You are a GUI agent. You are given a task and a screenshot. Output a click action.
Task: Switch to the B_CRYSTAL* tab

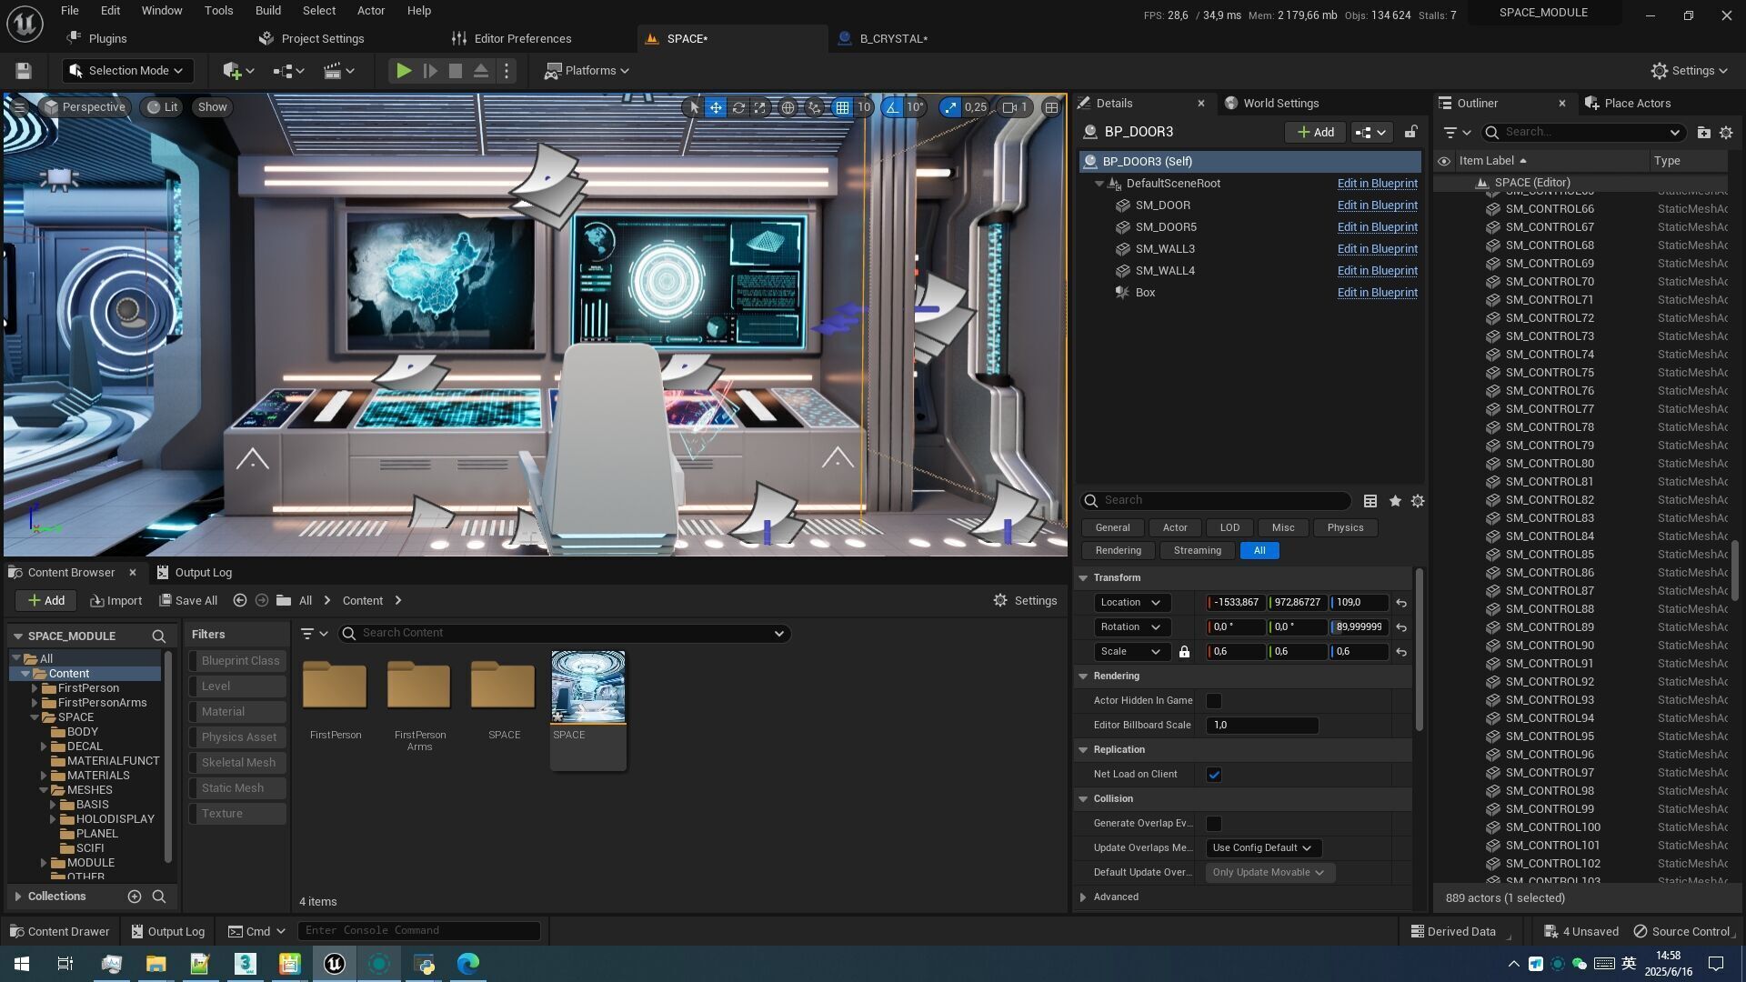(892, 39)
